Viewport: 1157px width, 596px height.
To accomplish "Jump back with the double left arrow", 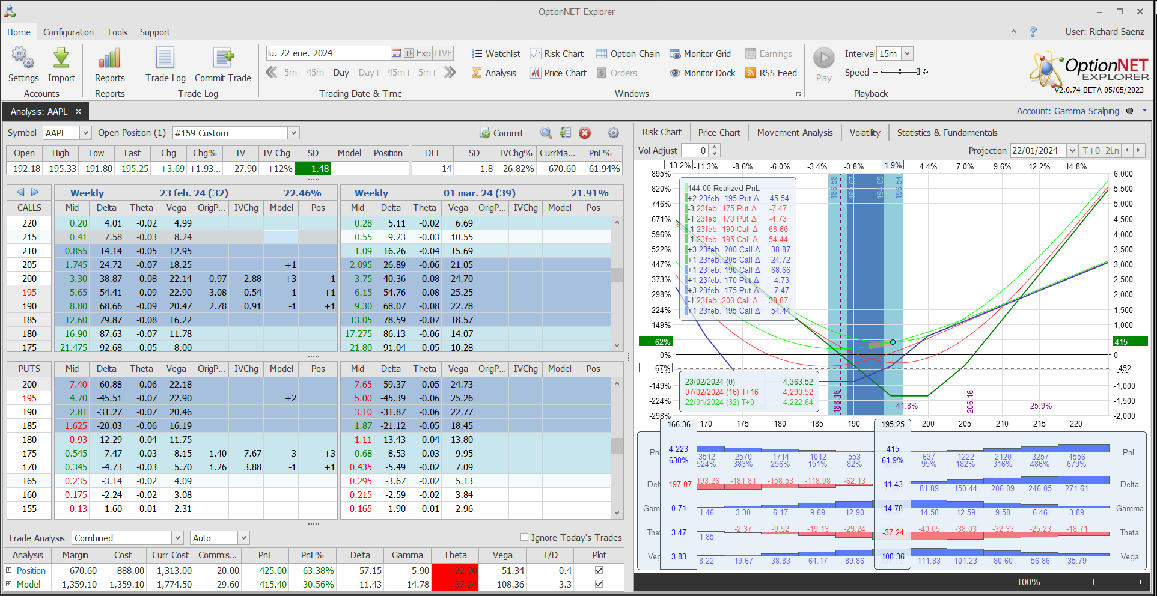I will 272,73.
